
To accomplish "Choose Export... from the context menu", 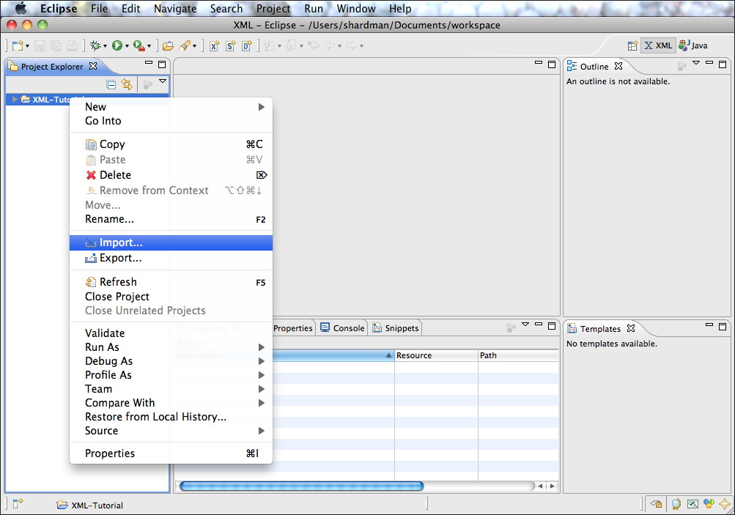I will tap(171, 258).
